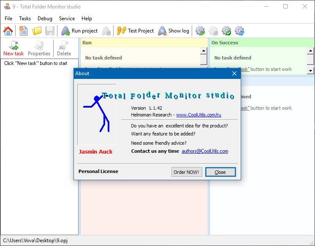Click Close button in About dialog
The image size is (315, 246).
click(x=220, y=172)
